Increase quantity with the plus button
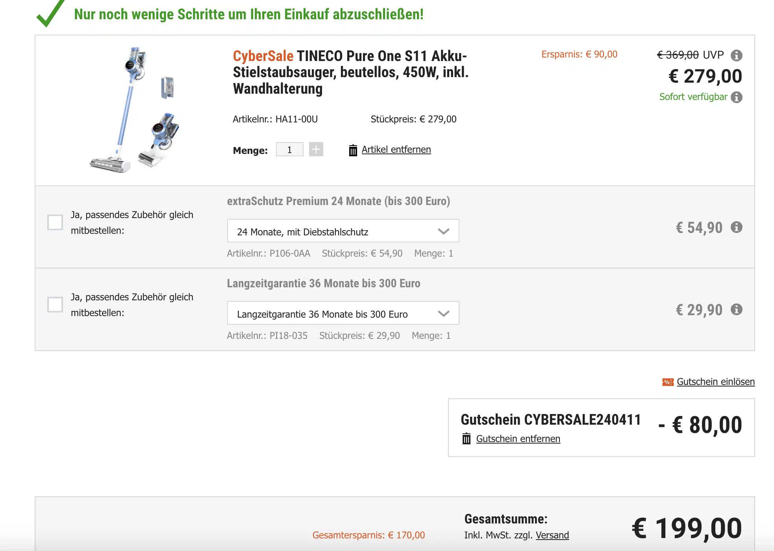This screenshot has height=551, width=774. (316, 150)
